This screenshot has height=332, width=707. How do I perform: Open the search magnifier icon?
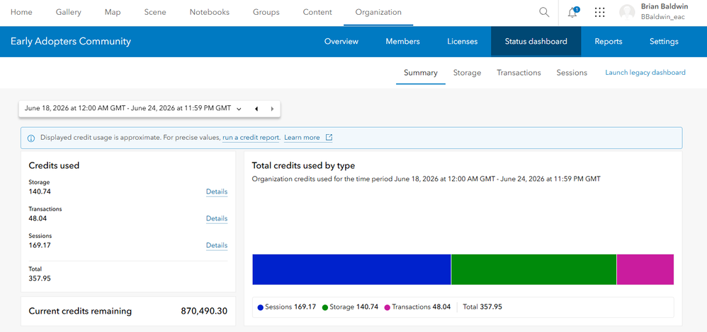(x=544, y=12)
